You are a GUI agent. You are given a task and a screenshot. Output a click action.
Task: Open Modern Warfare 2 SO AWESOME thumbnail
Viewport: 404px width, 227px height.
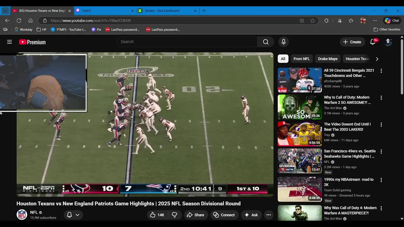pos(300,107)
